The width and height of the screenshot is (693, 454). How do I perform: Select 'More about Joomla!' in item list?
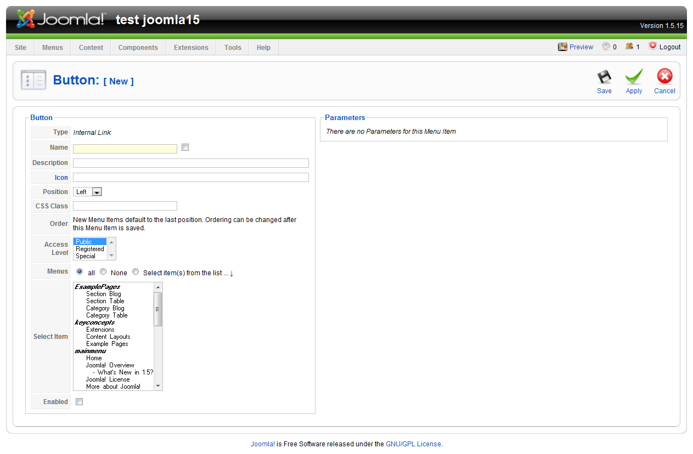tap(113, 387)
